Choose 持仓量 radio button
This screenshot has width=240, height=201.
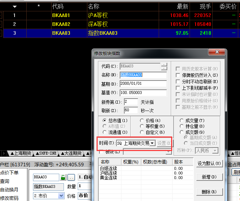[182, 126]
